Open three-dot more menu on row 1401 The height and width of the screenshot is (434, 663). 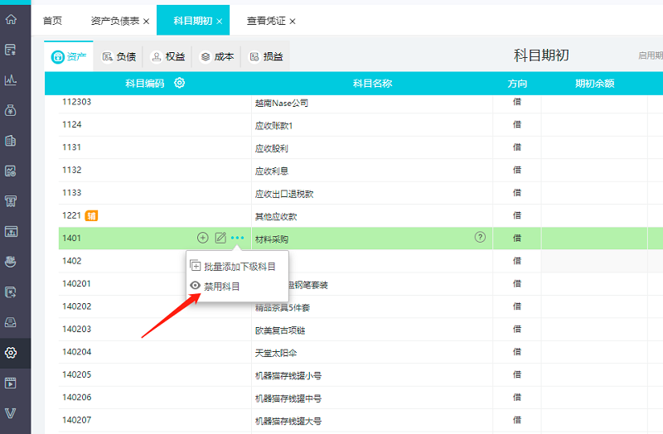coord(238,238)
